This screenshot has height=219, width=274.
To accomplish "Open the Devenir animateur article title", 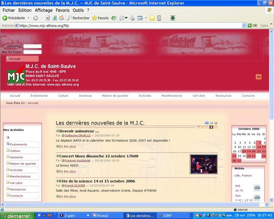I will [79, 131].
